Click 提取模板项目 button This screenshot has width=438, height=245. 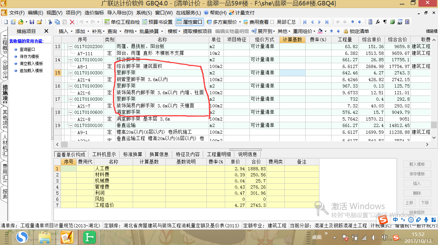tap(197, 31)
